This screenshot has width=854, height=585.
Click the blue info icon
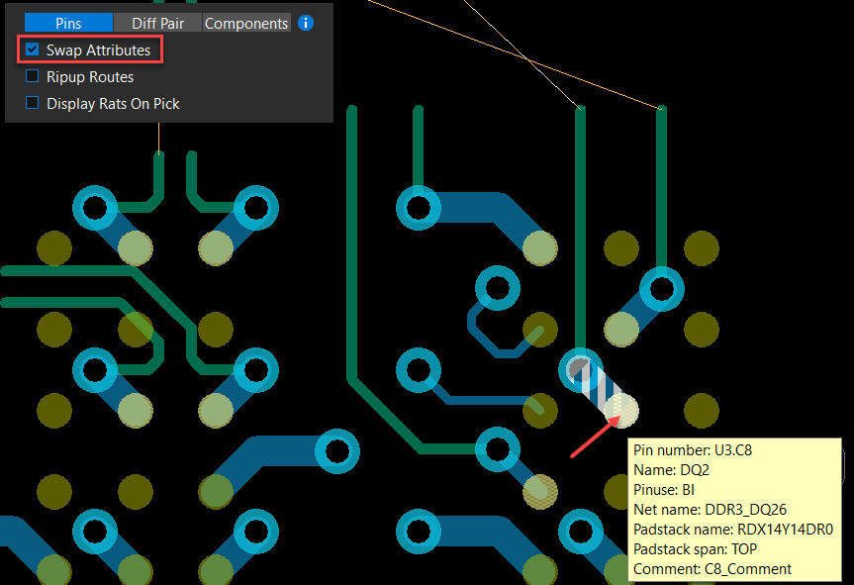306,23
